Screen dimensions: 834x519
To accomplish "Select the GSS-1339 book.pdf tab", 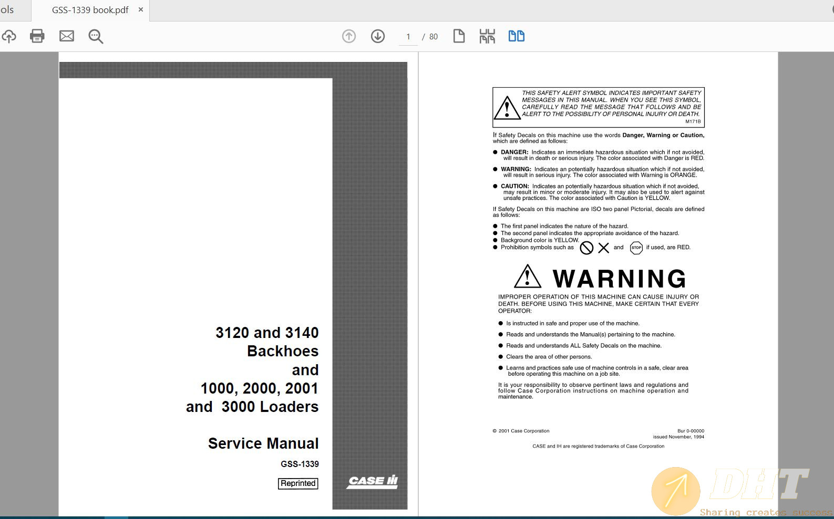I will coord(90,10).
